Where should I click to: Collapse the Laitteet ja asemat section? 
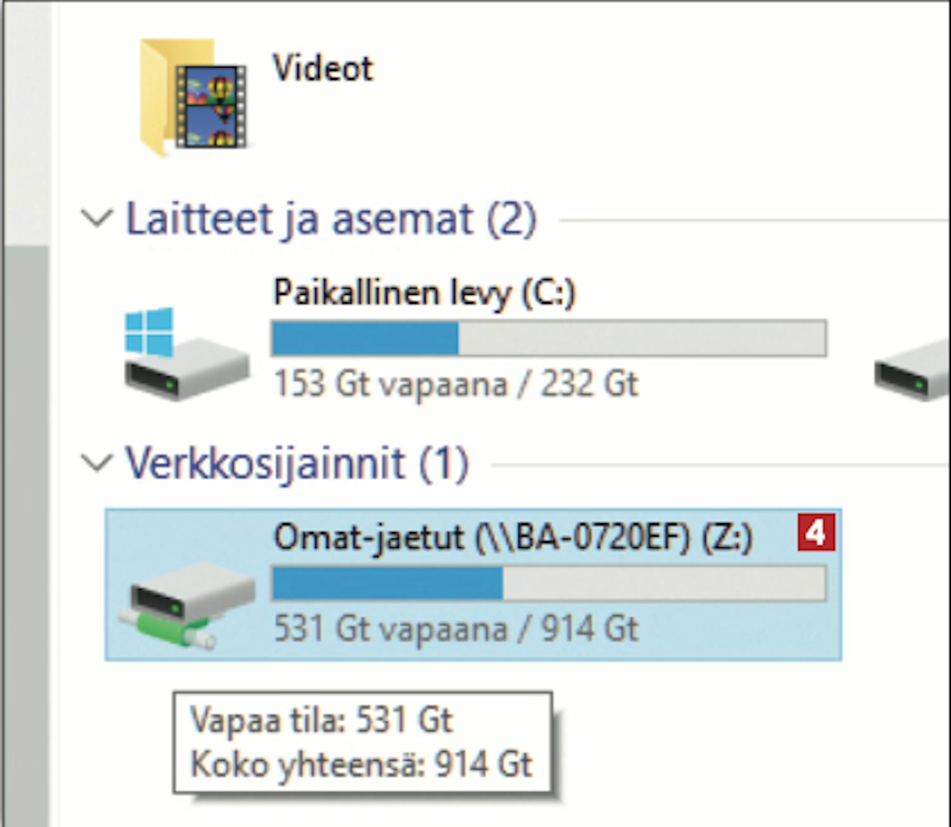[97, 218]
